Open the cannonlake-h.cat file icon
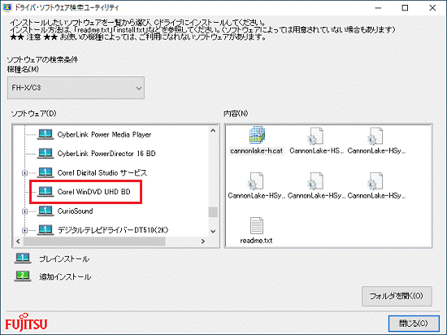 257,136
